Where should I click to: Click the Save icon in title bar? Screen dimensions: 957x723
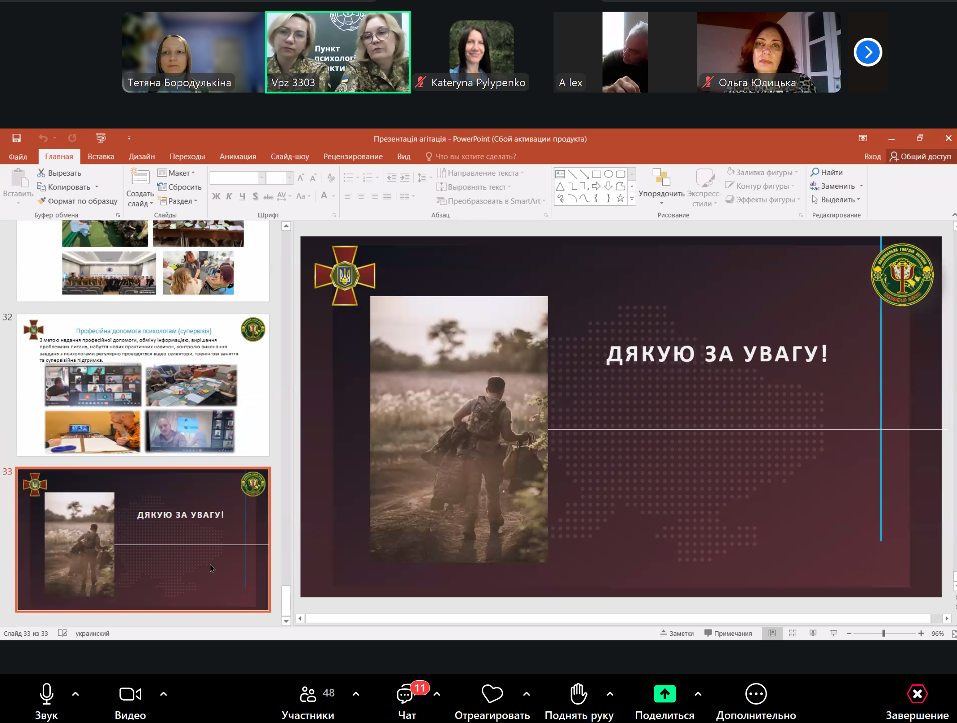click(16, 138)
